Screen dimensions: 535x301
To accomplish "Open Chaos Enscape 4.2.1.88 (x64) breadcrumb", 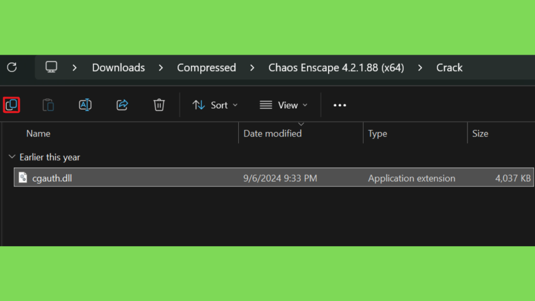I will coord(336,67).
